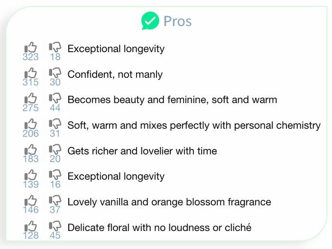Thumbs down "Becomes beauty and feminine" pro
Image resolution: width=332 pixels, height=249 pixels.
[55, 99]
